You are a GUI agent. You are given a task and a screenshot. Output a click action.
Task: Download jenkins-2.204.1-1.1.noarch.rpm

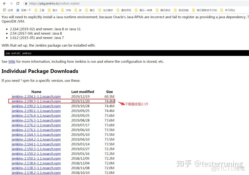[36, 96]
